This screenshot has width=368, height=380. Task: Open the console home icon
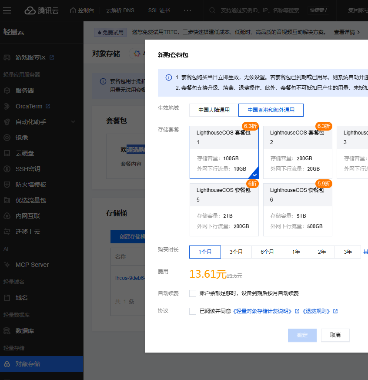tap(73, 10)
